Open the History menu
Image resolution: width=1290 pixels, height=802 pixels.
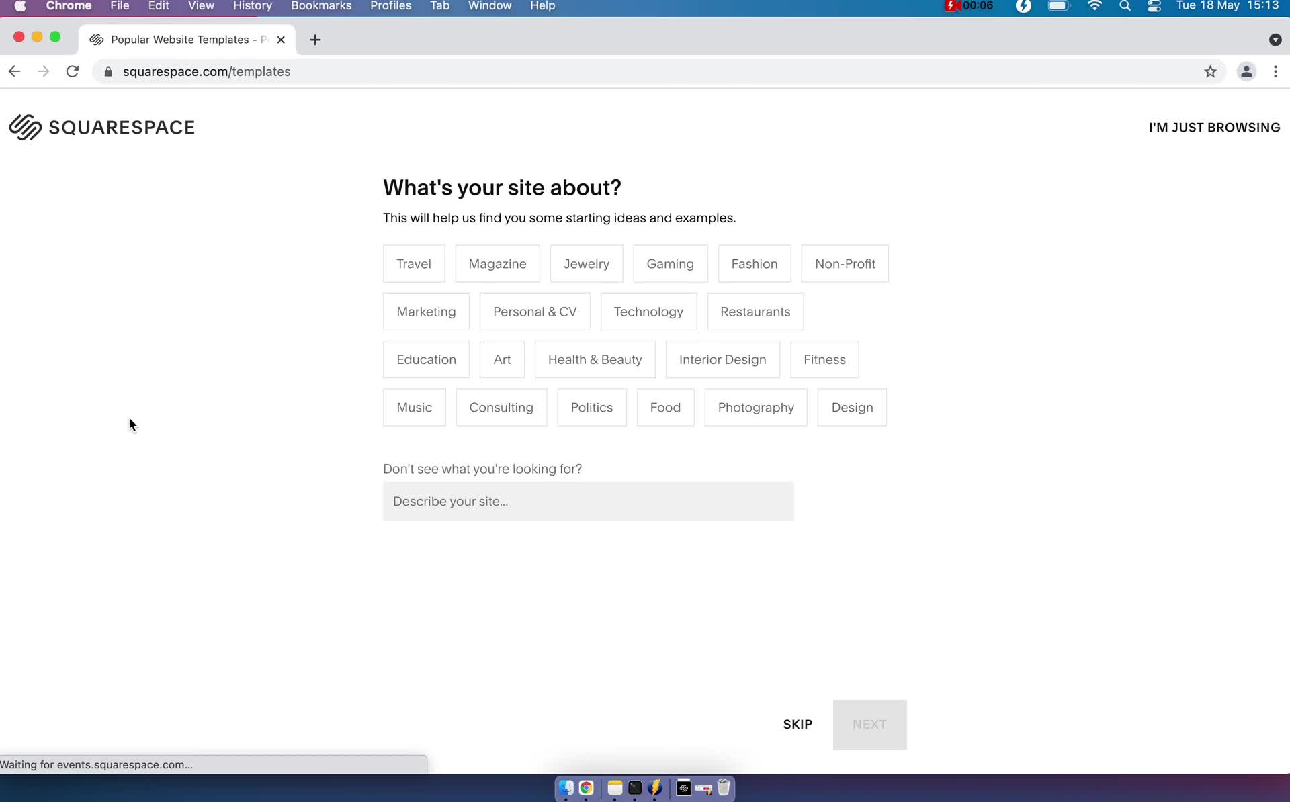pyautogui.click(x=252, y=6)
